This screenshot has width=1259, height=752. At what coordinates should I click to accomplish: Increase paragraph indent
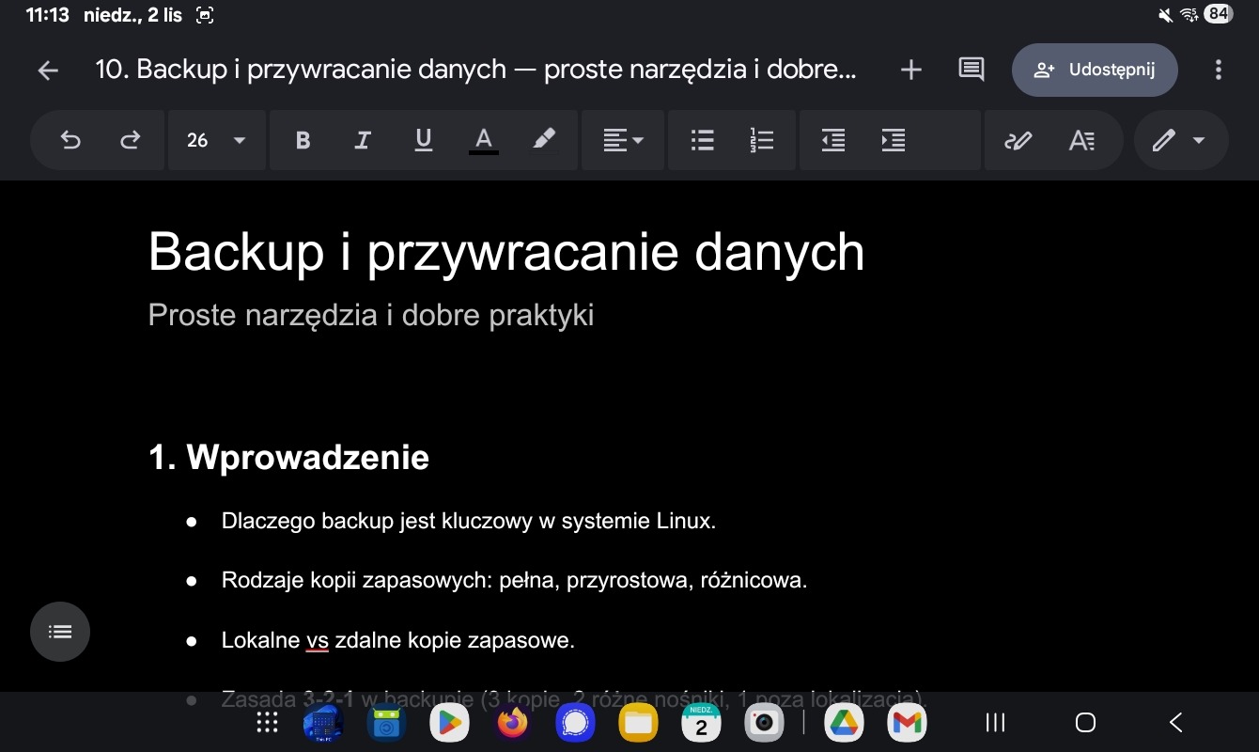893,140
